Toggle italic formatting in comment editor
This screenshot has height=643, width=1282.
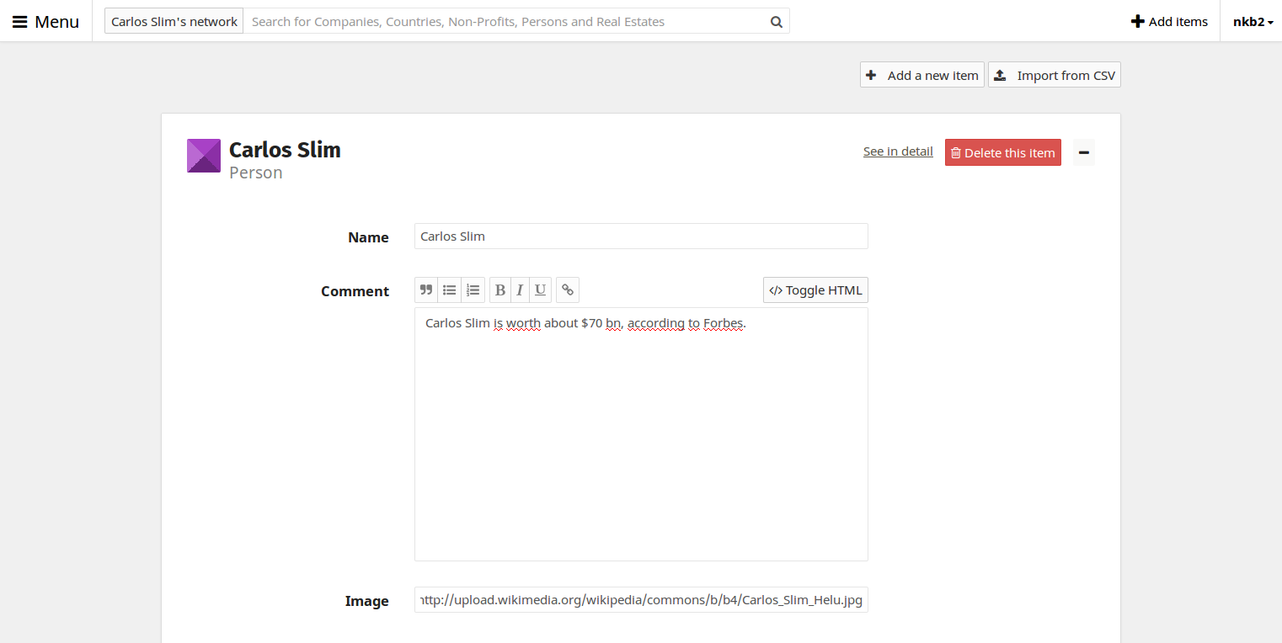click(x=520, y=290)
